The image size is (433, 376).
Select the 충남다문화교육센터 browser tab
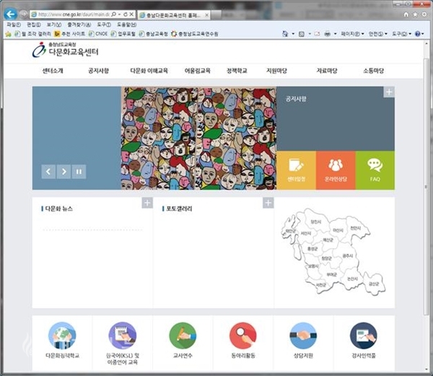pos(173,15)
